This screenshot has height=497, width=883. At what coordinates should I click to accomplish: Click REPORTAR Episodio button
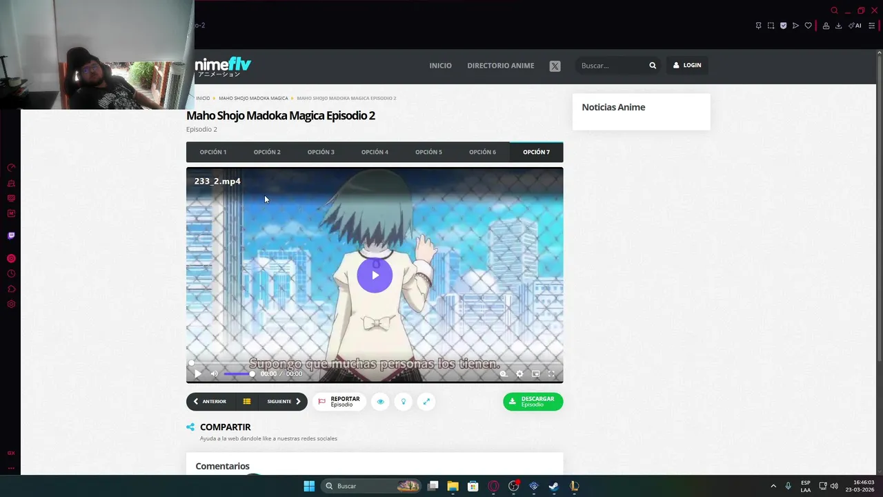coord(339,402)
